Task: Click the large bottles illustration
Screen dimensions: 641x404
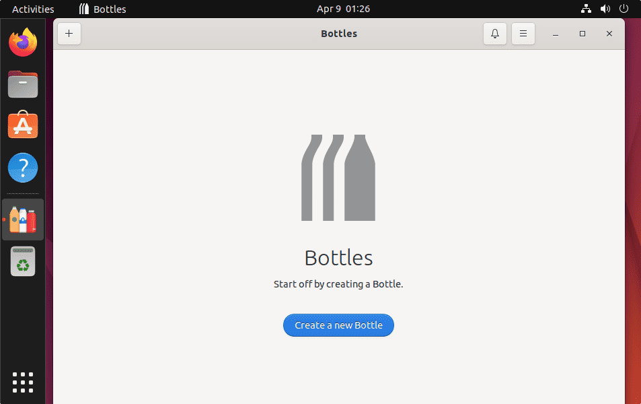Action: coord(338,177)
